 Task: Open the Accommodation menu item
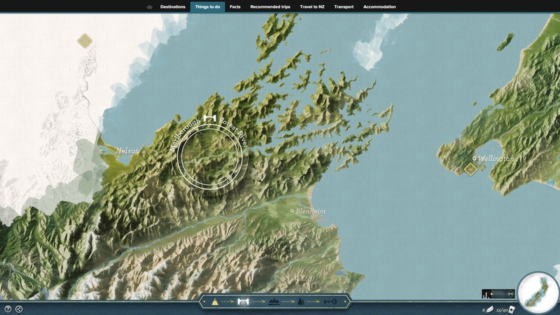pos(379,7)
